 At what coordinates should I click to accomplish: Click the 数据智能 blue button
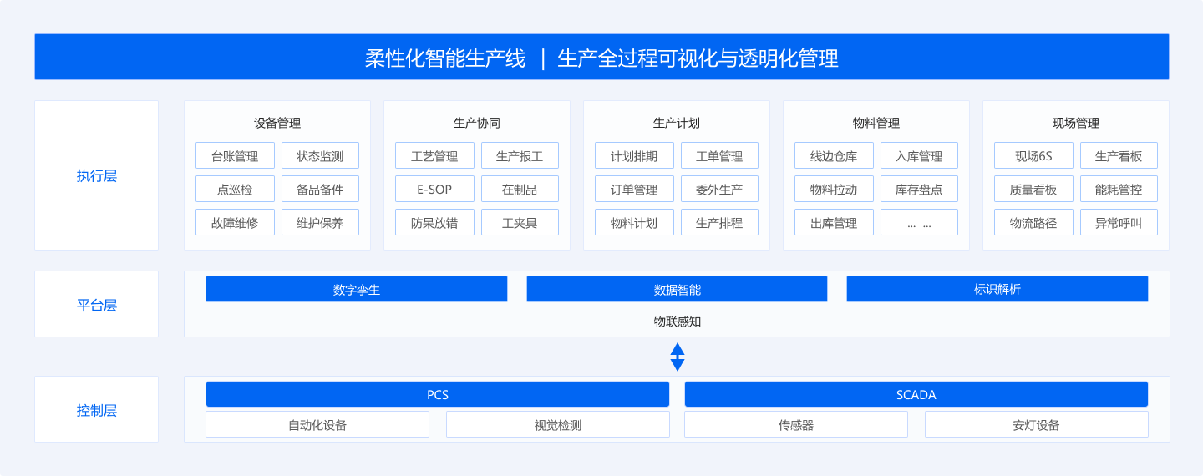pyautogui.click(x=677, y=289)
